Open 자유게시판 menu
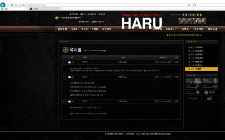The width and height of the screenshot is (225, 140). click(x=171, y=29)
